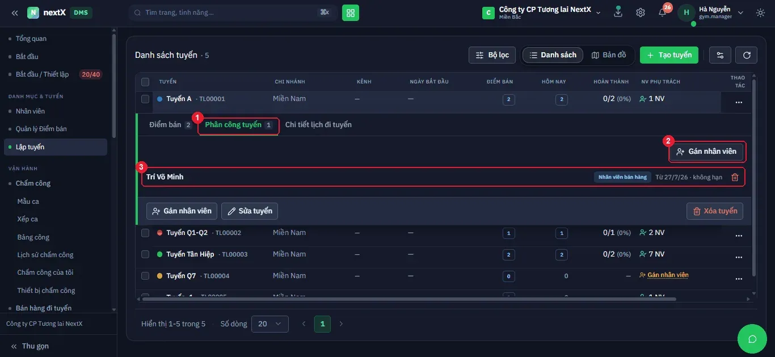This screenshot has width=775, height=357.
Task: Open the Công ty CP Tương lai NextX company switcher
Action: [541, 12]
